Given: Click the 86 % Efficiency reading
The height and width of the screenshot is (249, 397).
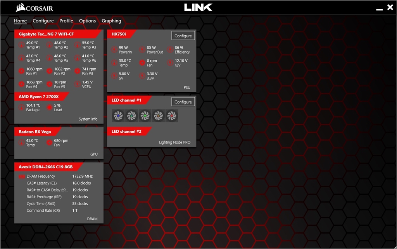Looking at the screenshot, I should [179, 47].
